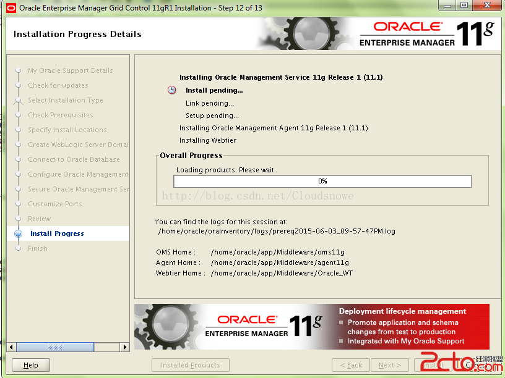The image size is (505, 378).
Task: Select the Finish step
Action: tap(37, 248)
